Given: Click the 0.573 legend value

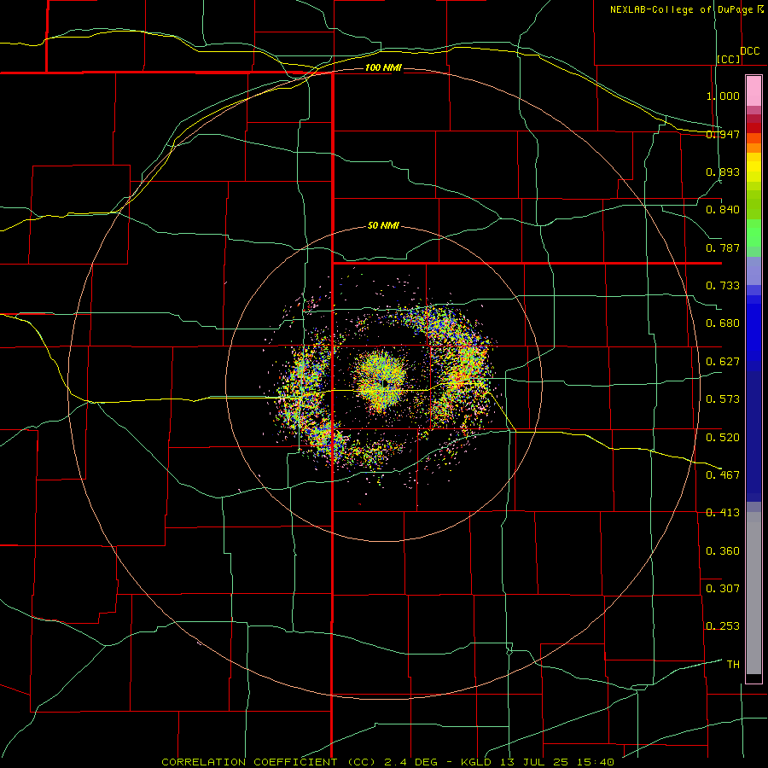Looking at the screenshot, I should coord(723,399).
